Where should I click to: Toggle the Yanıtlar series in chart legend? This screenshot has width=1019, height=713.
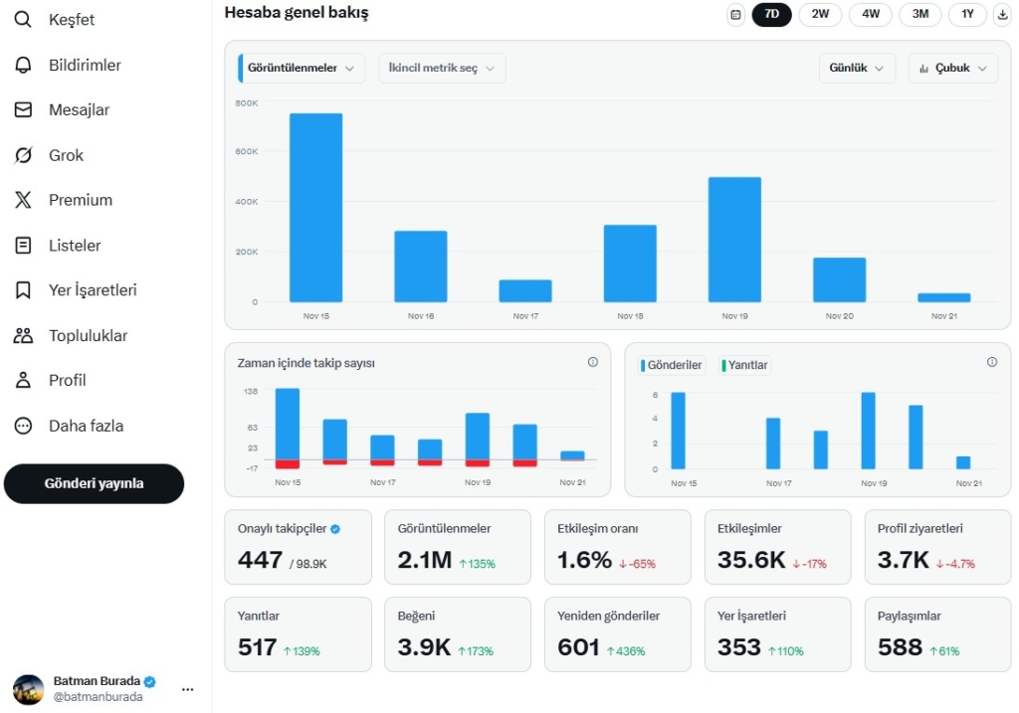[744, 366]
